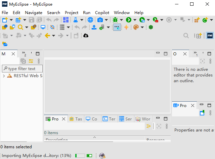
Task: Click the type filter text field
Action: [x=23, y=69]
